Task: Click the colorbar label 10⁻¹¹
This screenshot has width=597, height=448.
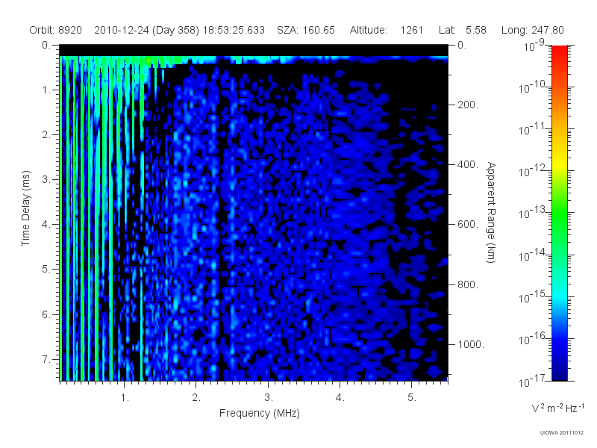Action: (534, 128)
